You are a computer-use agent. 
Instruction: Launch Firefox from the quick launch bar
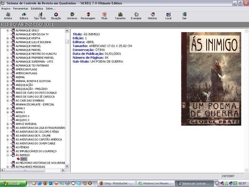point(45,183)
